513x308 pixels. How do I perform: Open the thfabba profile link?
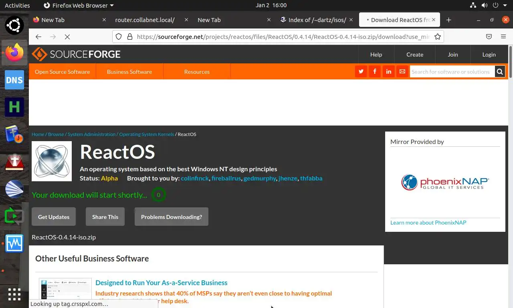click(311, 178)
